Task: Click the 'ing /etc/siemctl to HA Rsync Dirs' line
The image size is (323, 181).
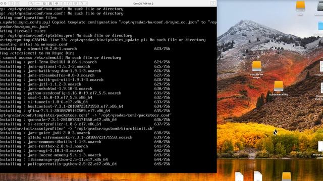Action: (x=37, y=53)
